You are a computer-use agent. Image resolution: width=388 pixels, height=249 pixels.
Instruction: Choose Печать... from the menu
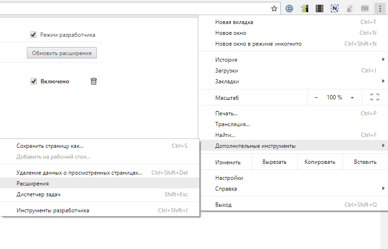[x=294, y=113]
